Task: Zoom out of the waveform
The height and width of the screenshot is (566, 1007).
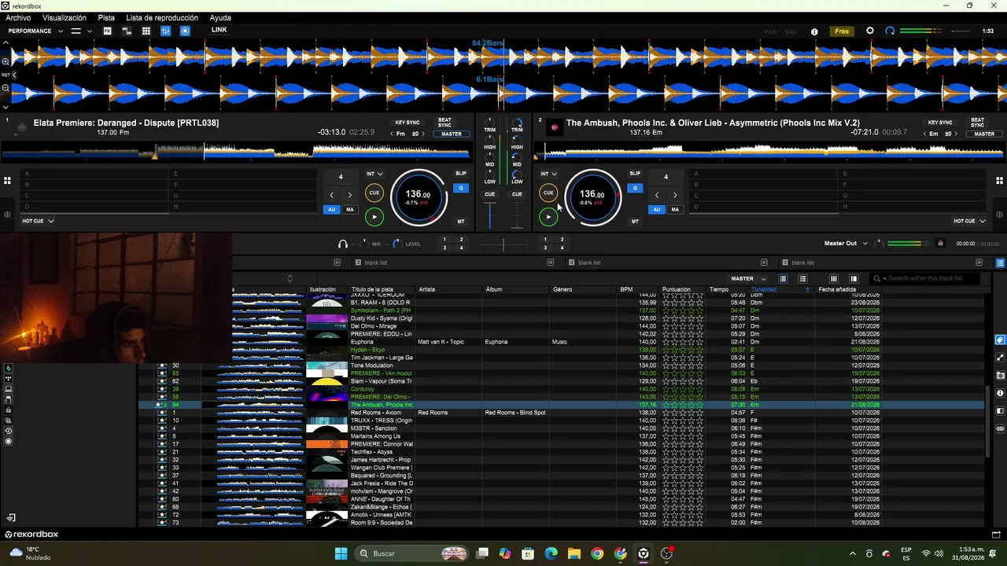Action: point(6,88)
